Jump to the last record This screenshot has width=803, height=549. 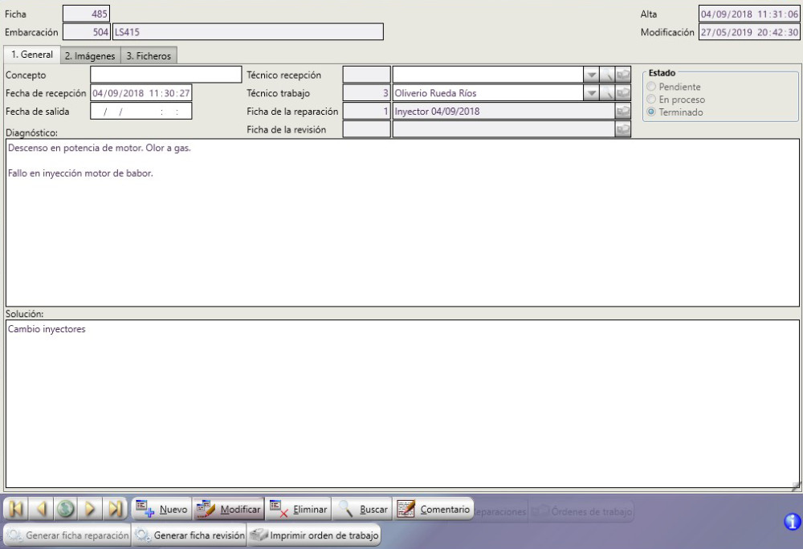click(x=116, y=509)
